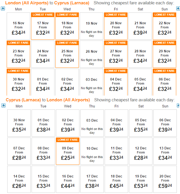Pick return 12 Dec fare £28.24
This screenshot has width=180, height=194.
pyautogui.click(x=141, y=151)
